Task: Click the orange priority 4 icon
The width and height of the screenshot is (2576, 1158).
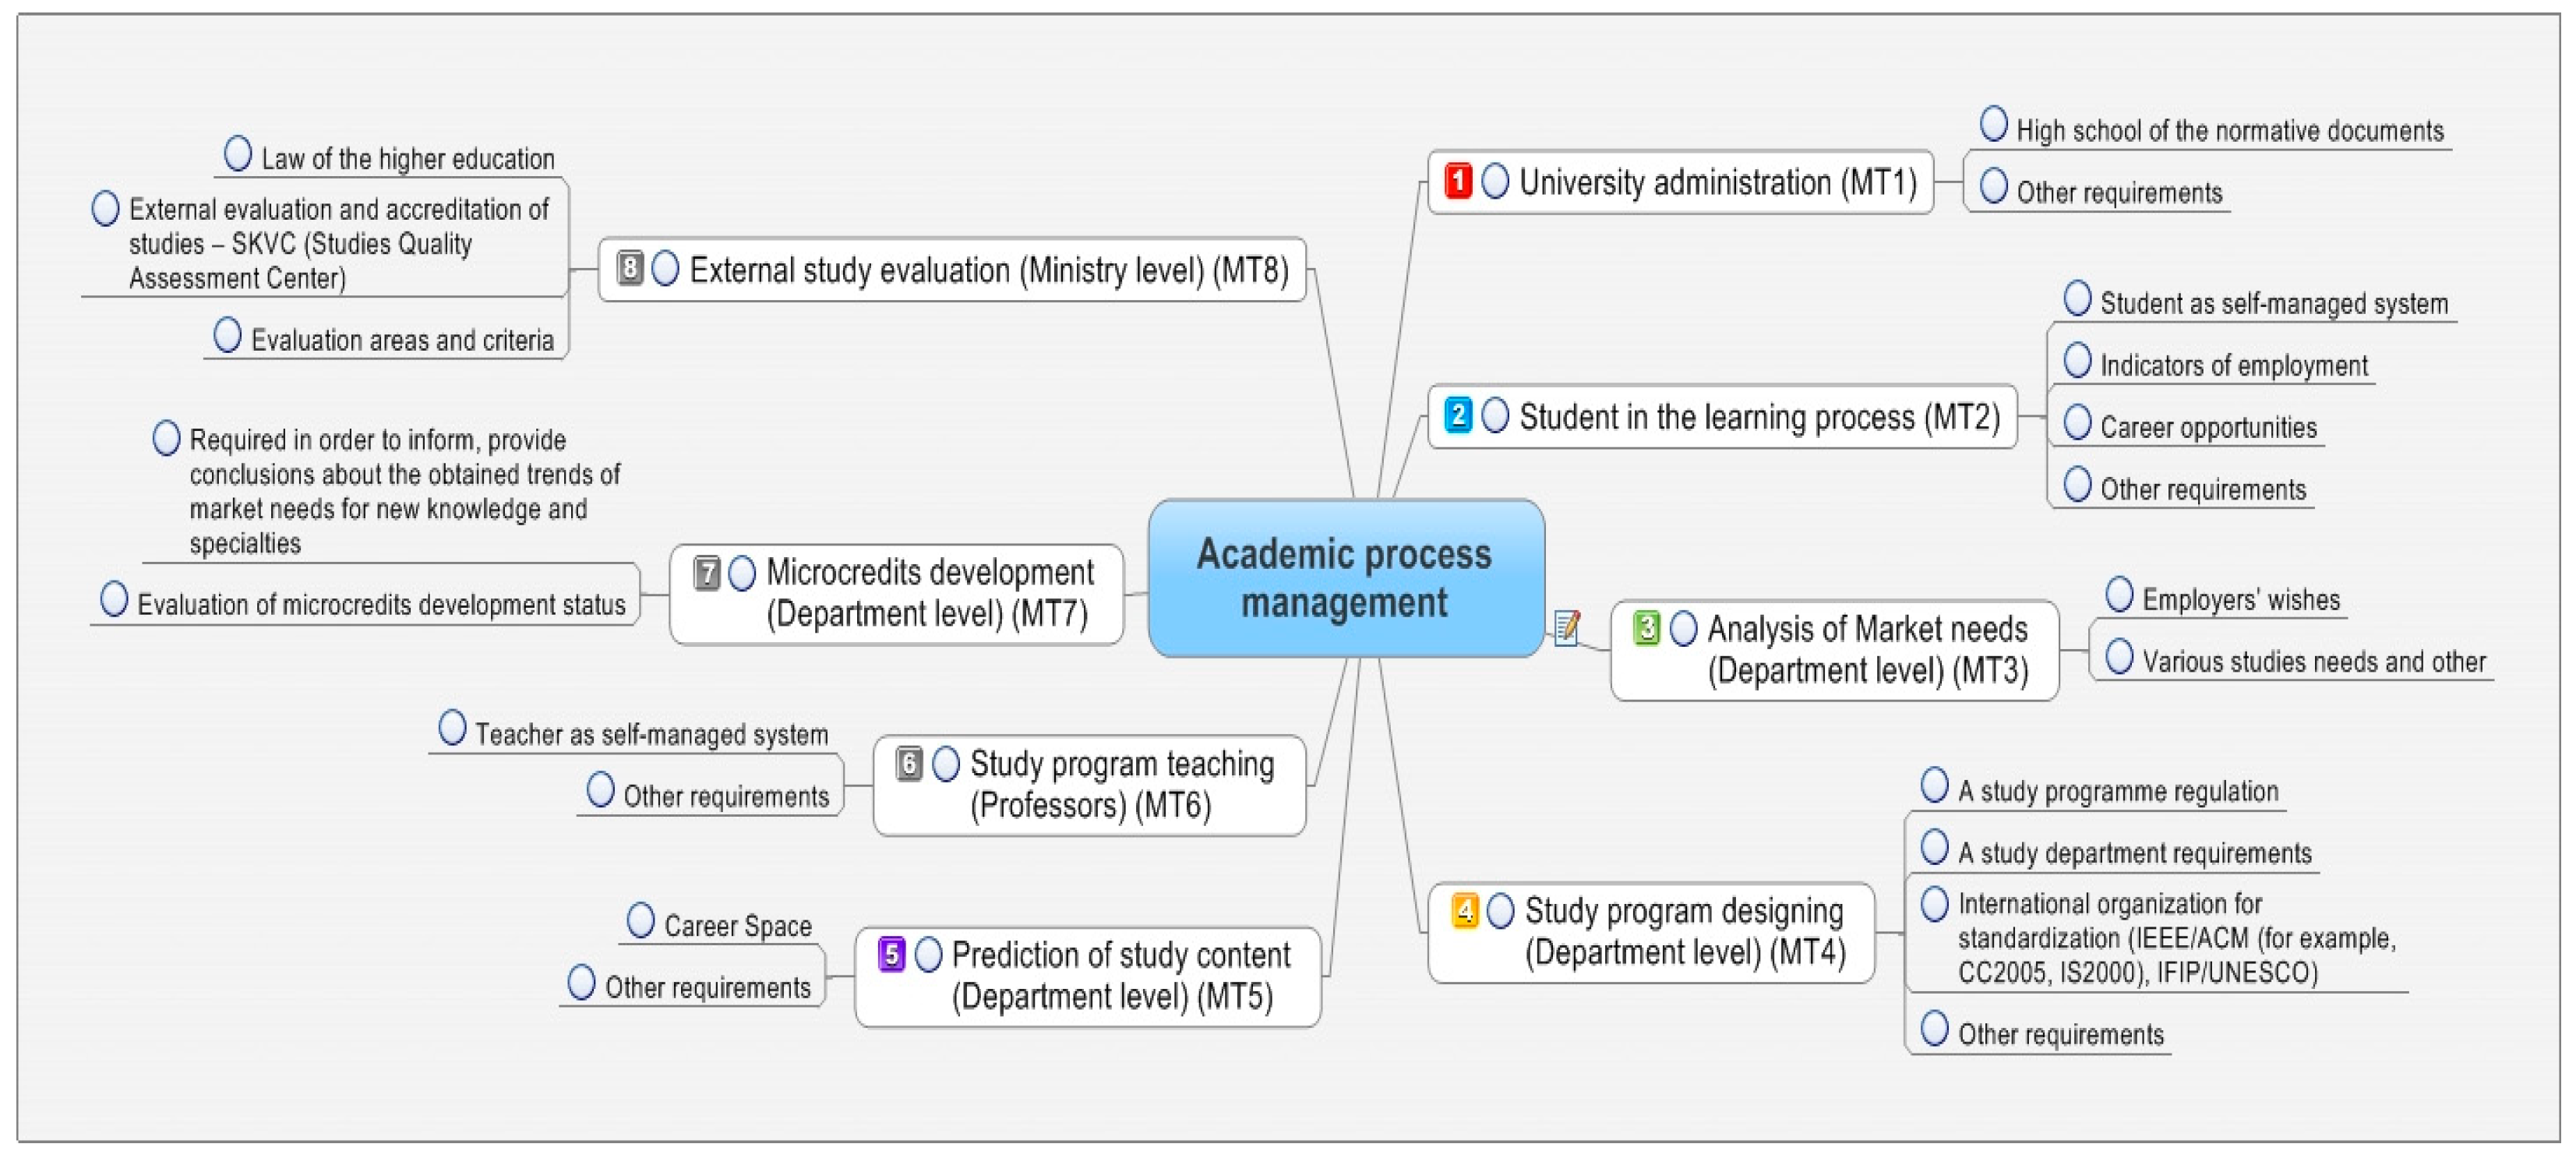Action: coord(1464,911)
